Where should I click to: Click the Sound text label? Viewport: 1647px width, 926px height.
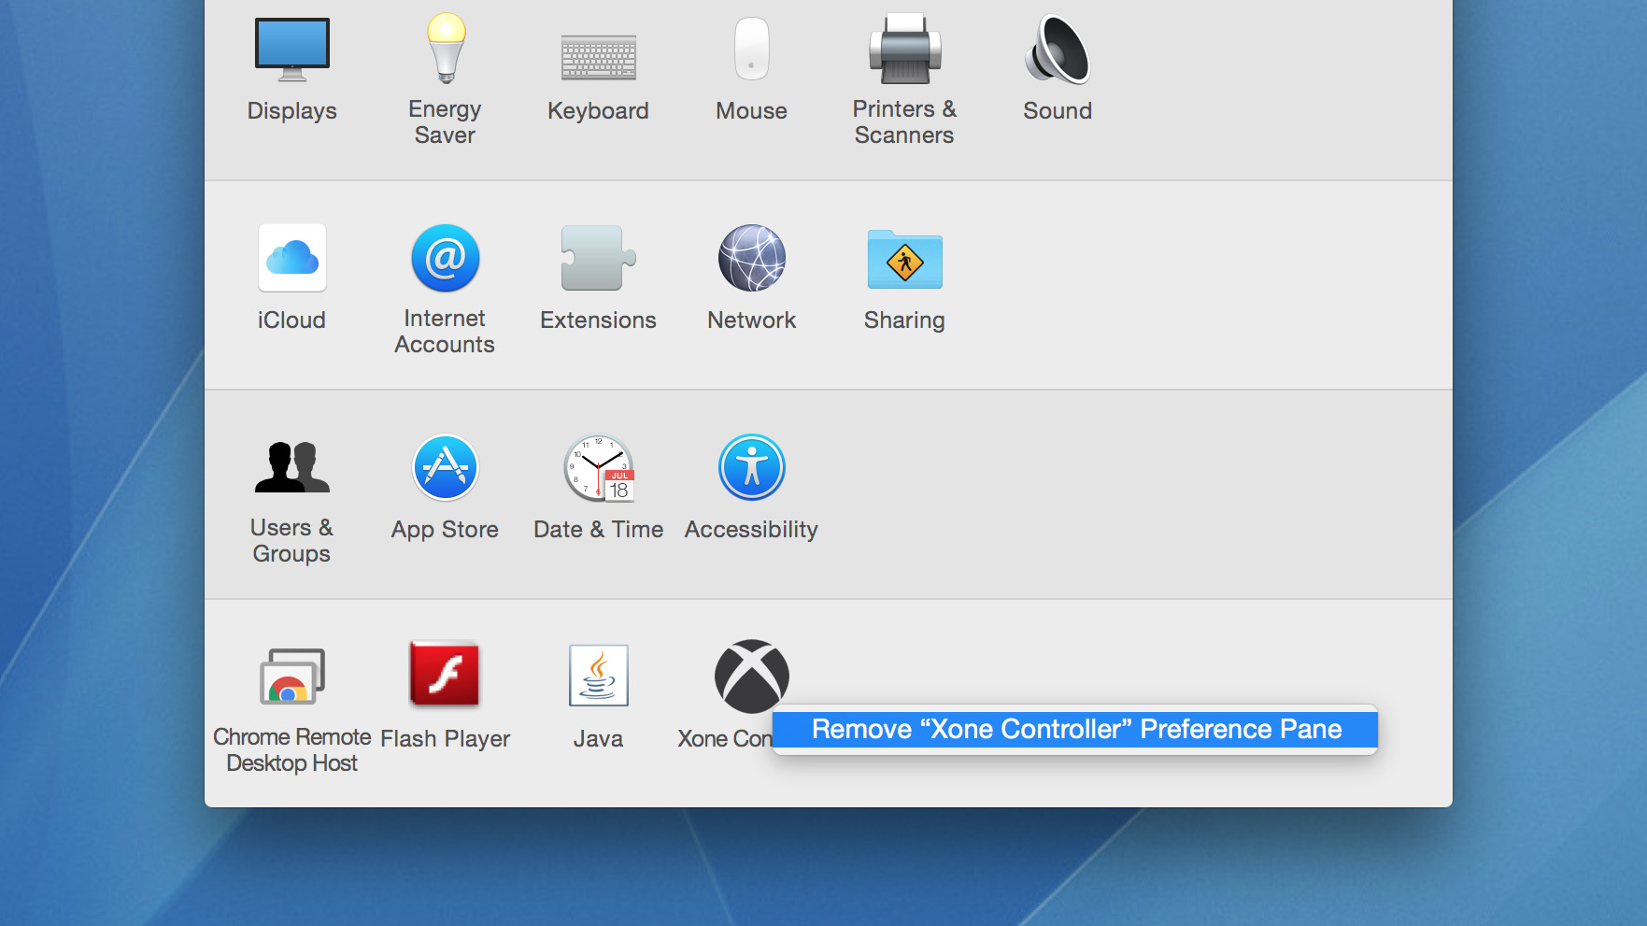point(1058,110)
